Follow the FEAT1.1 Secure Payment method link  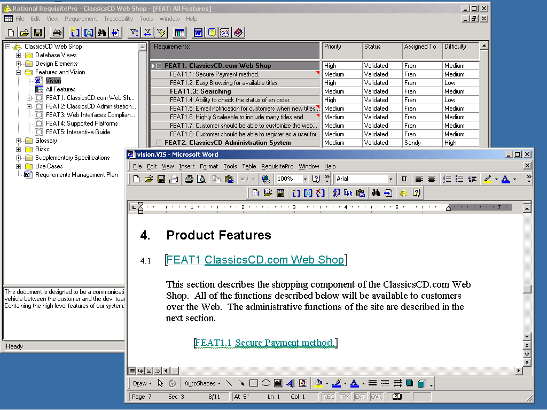(265, 343)
